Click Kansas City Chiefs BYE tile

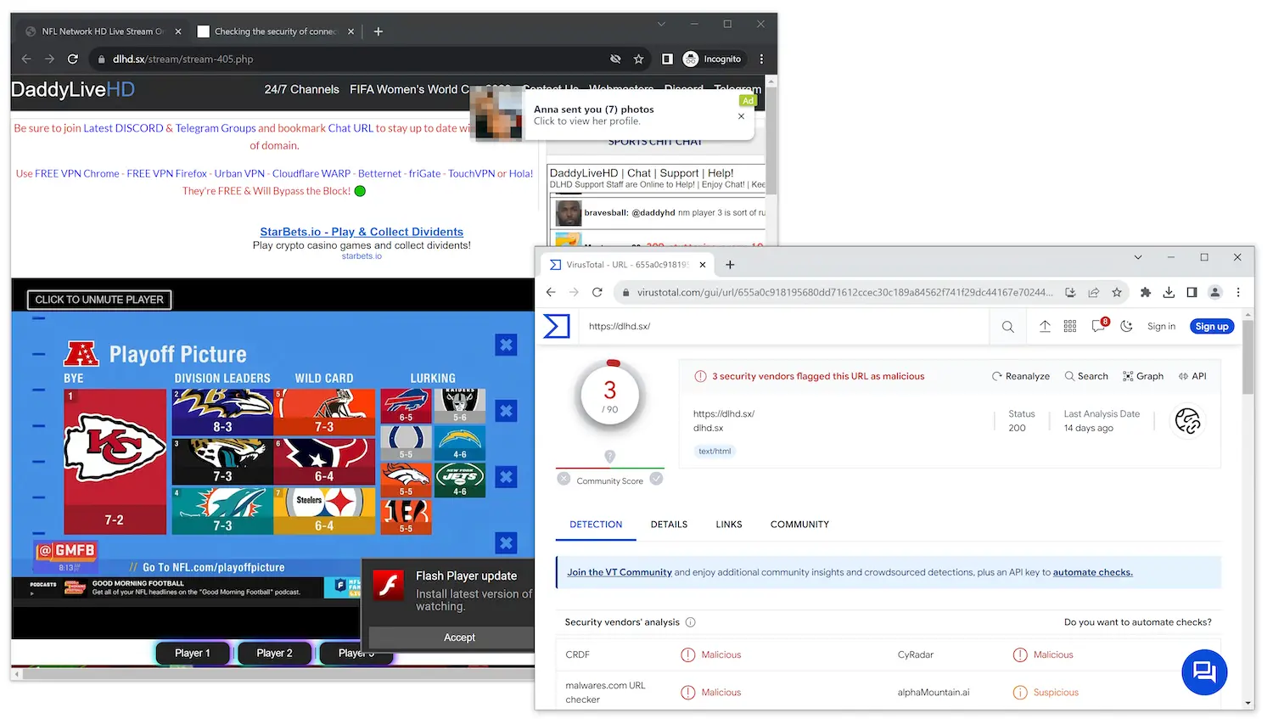(x=115, y=461)
